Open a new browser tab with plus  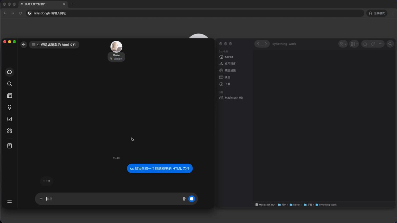click(x=72, y=4)
